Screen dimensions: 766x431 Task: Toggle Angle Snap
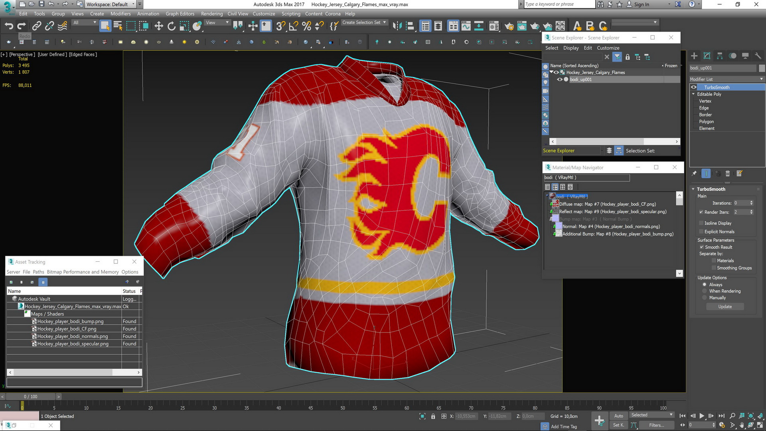(293, 26)
